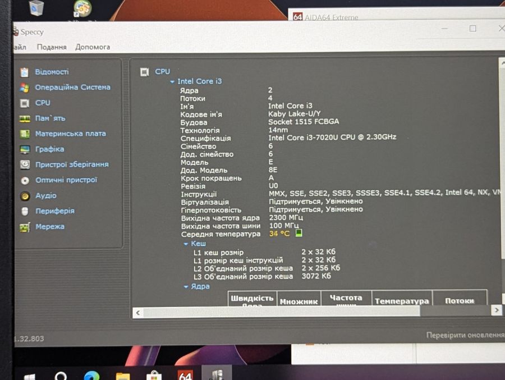Select the Операційна Система Windows flag icon
Image resolution: width=505 pixels, height=380 pixels.
25,88
